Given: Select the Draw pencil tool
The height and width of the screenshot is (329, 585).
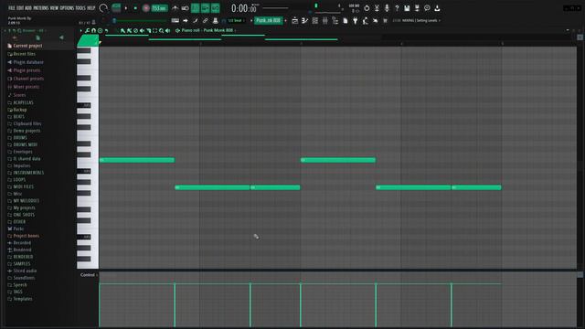Looking at the screenshot, I should (x=122, y=30).
